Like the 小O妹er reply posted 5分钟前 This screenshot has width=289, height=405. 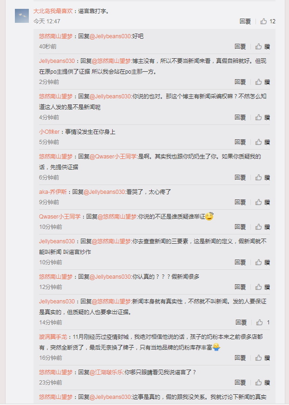(262, 142)
